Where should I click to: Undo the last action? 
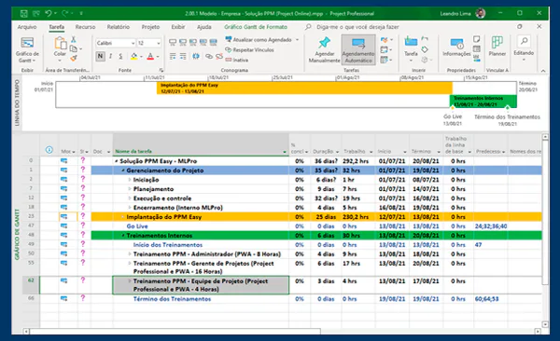[x=49, y=14]
